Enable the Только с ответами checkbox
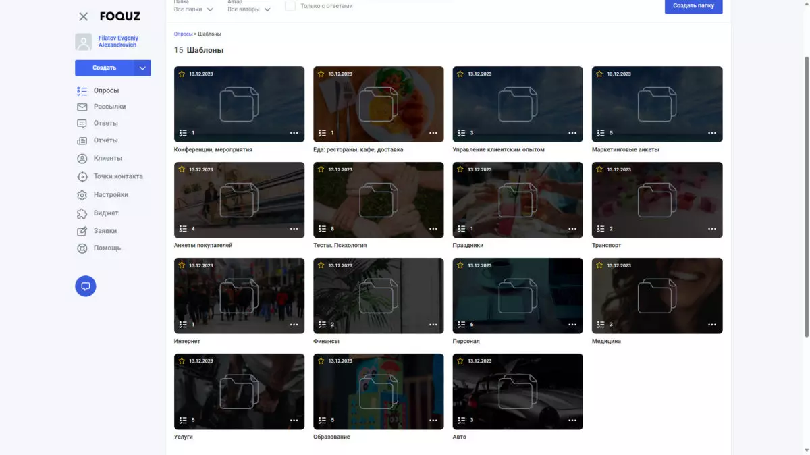This screenshot has height=455, width=810. [x=290, y=6]
